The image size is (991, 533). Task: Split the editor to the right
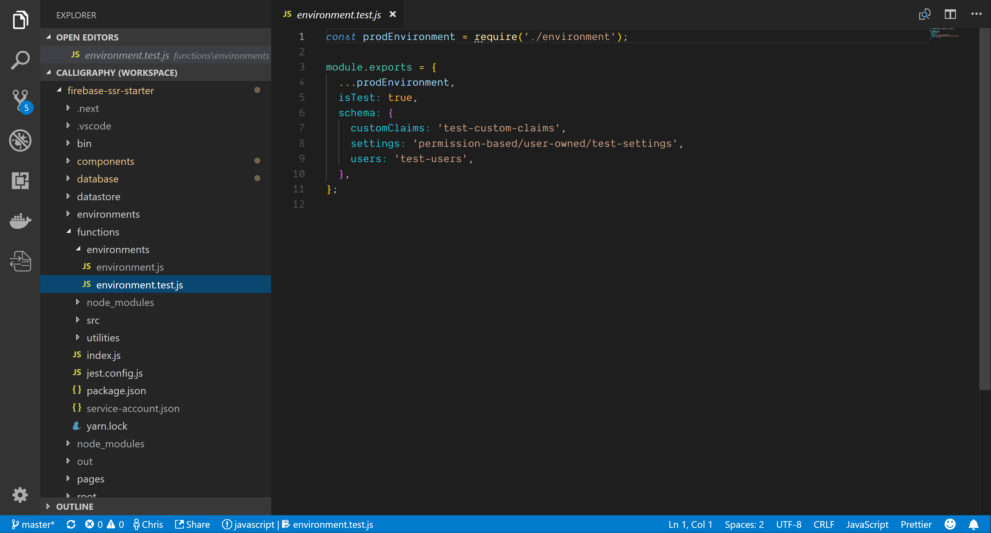pyautogui.click(x=950, y=14)
